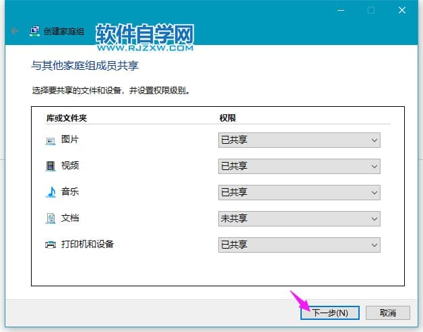
Task: Open the 音乐 permission combo box
Action: pos(299,192)
